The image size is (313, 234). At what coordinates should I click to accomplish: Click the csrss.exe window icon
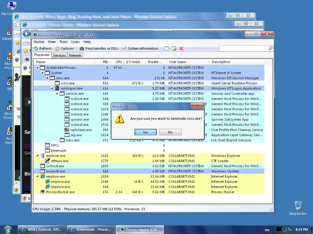(x=57, y=83)
